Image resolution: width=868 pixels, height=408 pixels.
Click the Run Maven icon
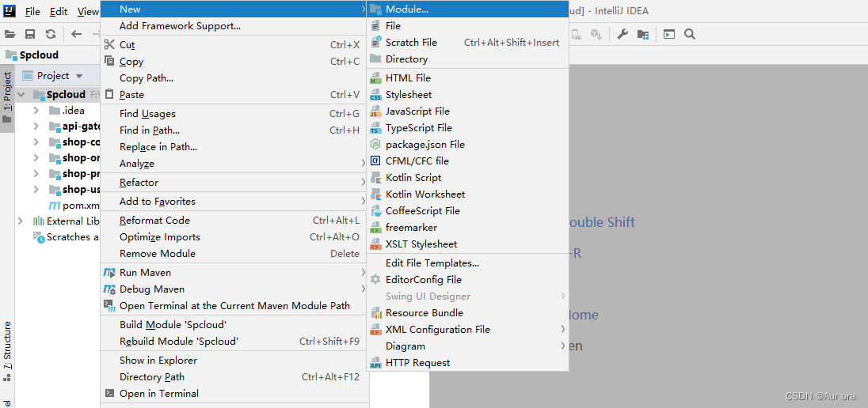(x=109, y=273)
